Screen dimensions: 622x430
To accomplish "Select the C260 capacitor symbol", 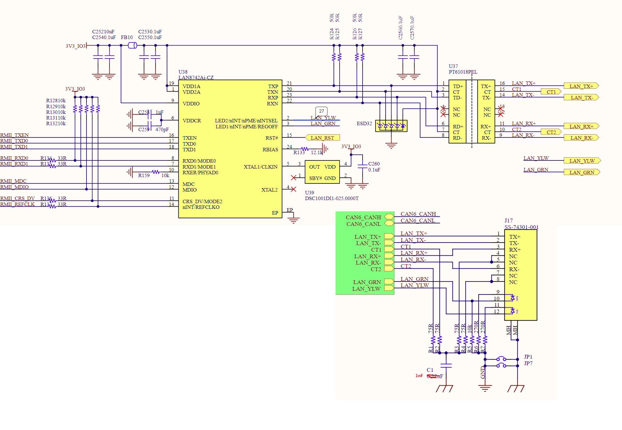I will point(363,166).
